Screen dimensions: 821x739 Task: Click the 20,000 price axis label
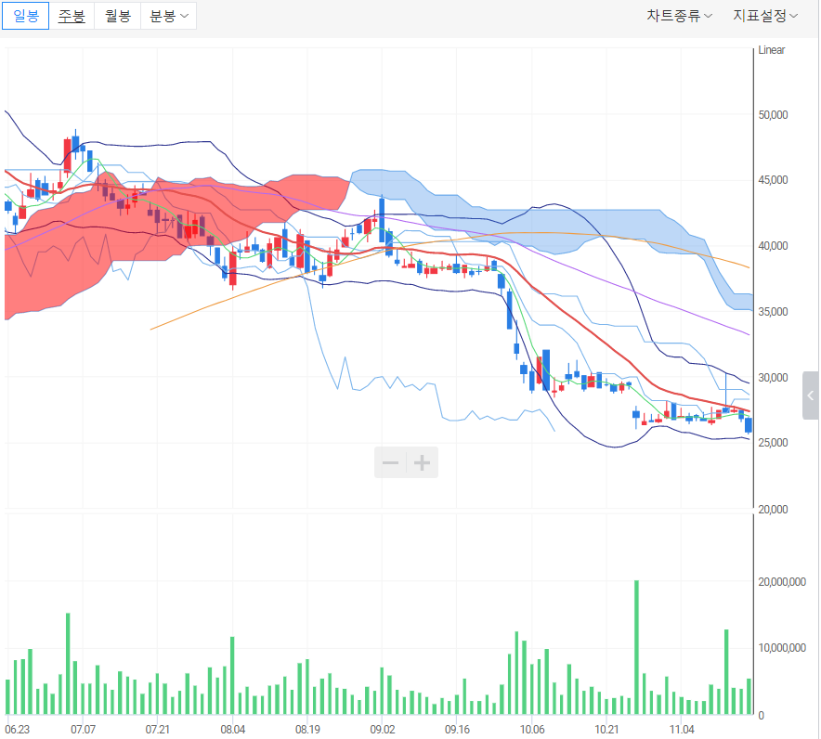(x=773, y=510)
